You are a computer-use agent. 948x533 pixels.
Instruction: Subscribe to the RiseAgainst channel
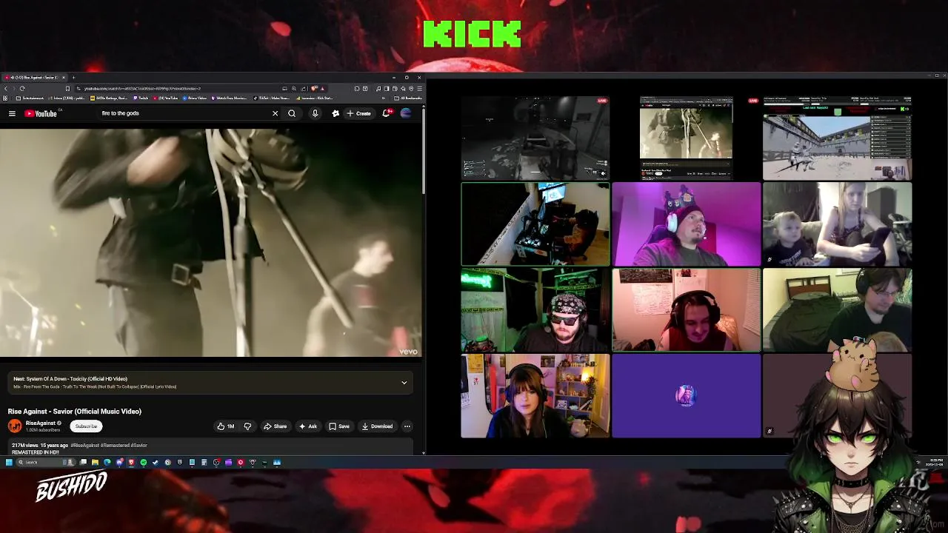coord(86,426)
